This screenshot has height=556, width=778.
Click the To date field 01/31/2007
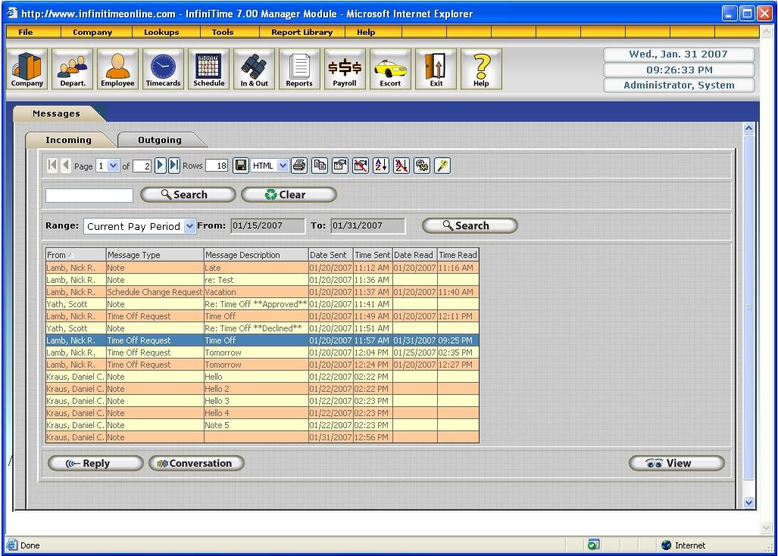pyautogui.click(x=368, y=226)
